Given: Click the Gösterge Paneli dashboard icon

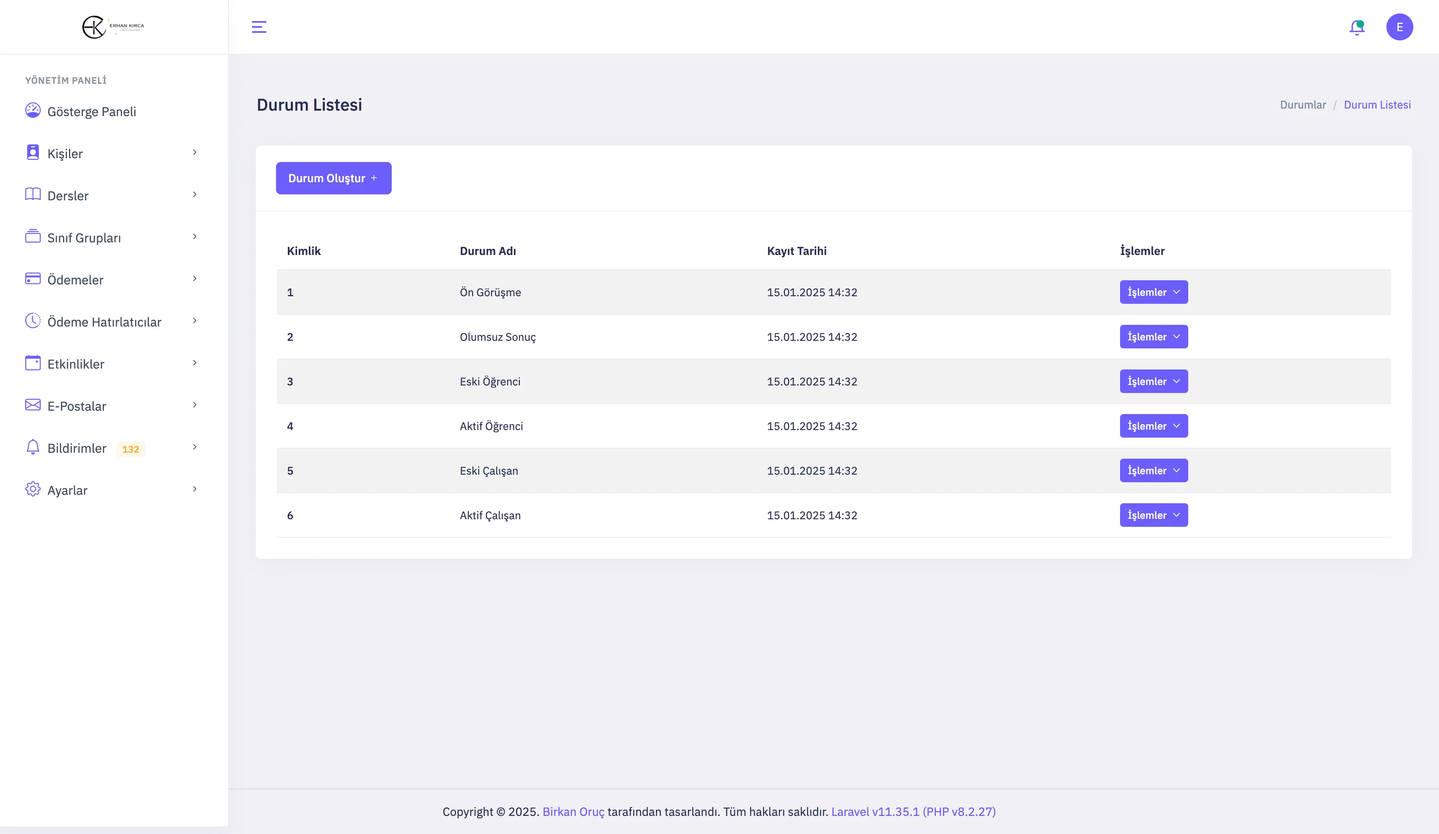Looking at the screenshot, I should pyautogui.click(x=33, y=110).
